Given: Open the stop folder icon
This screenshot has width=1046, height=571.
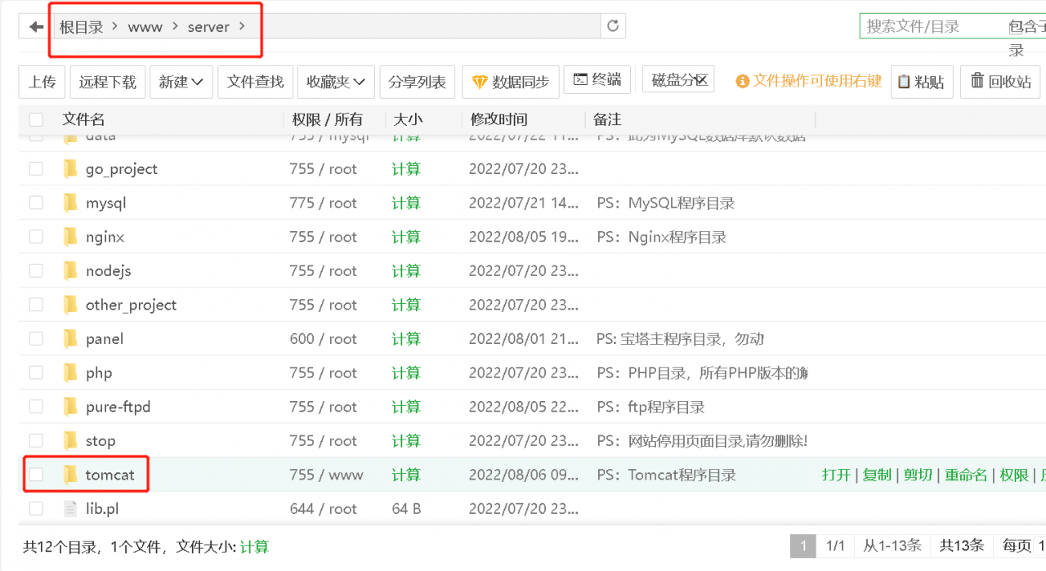Looking at the screenshot, I should 70,440.
